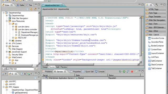The width and height of the screenshot is (168, 94).
Task: Select SplitContainer widget in palette
Action: tap(155, 61)
